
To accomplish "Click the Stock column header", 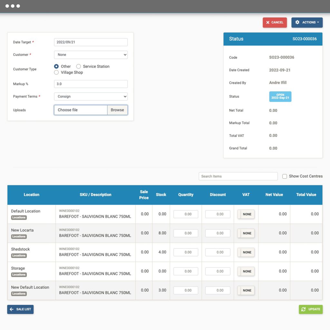I will click(161, 195).
